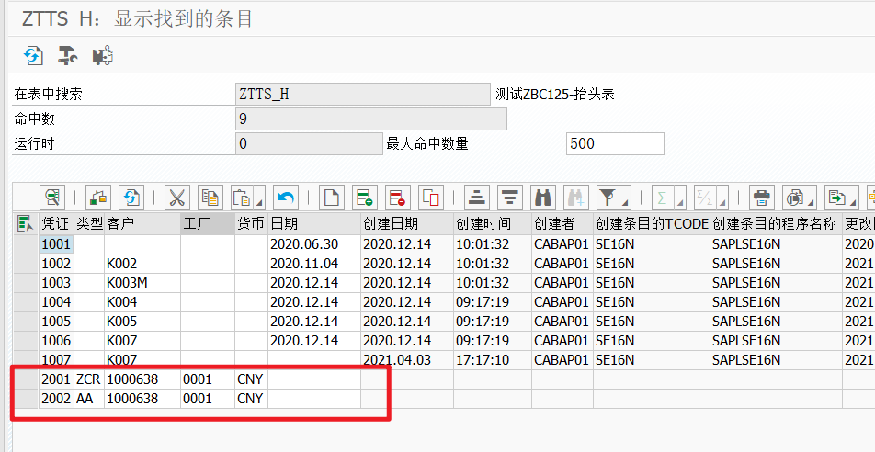Click the 测试ZBC125-抬头表 description text
The width and height of the screenshot is (875, 452).
(555, 95)
